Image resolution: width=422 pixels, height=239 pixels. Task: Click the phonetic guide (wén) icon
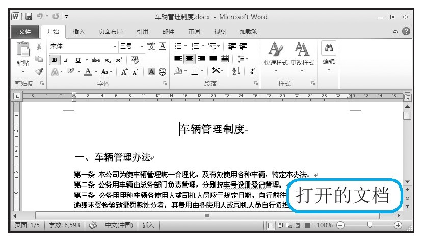coord(151,46)
